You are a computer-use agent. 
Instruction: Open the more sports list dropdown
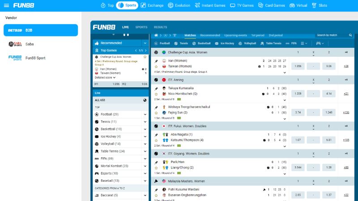[304, 43]
